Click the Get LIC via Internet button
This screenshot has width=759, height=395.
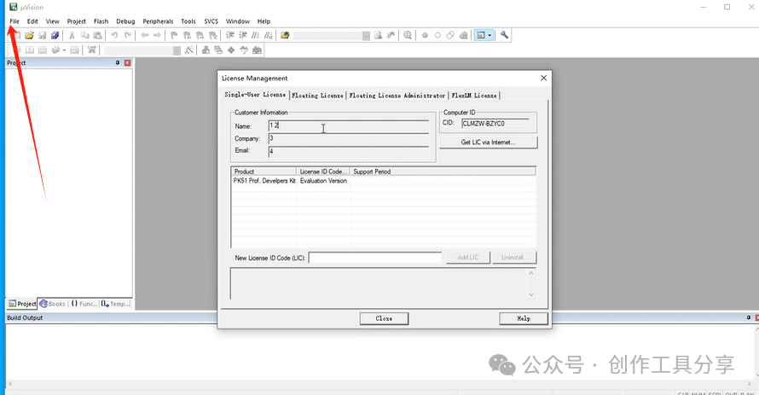click(x=488, y=142)
